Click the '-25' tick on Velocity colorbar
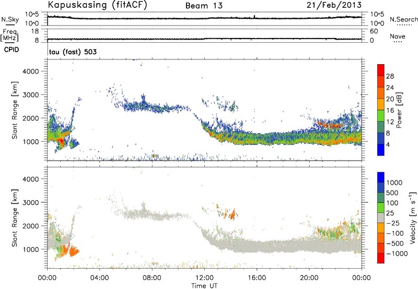The image size is (418, 289). point(393,223)
